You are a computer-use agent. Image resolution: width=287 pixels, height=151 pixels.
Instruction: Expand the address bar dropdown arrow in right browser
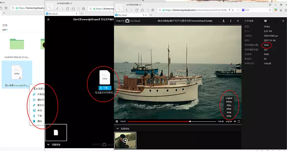[x=238, y=10]
